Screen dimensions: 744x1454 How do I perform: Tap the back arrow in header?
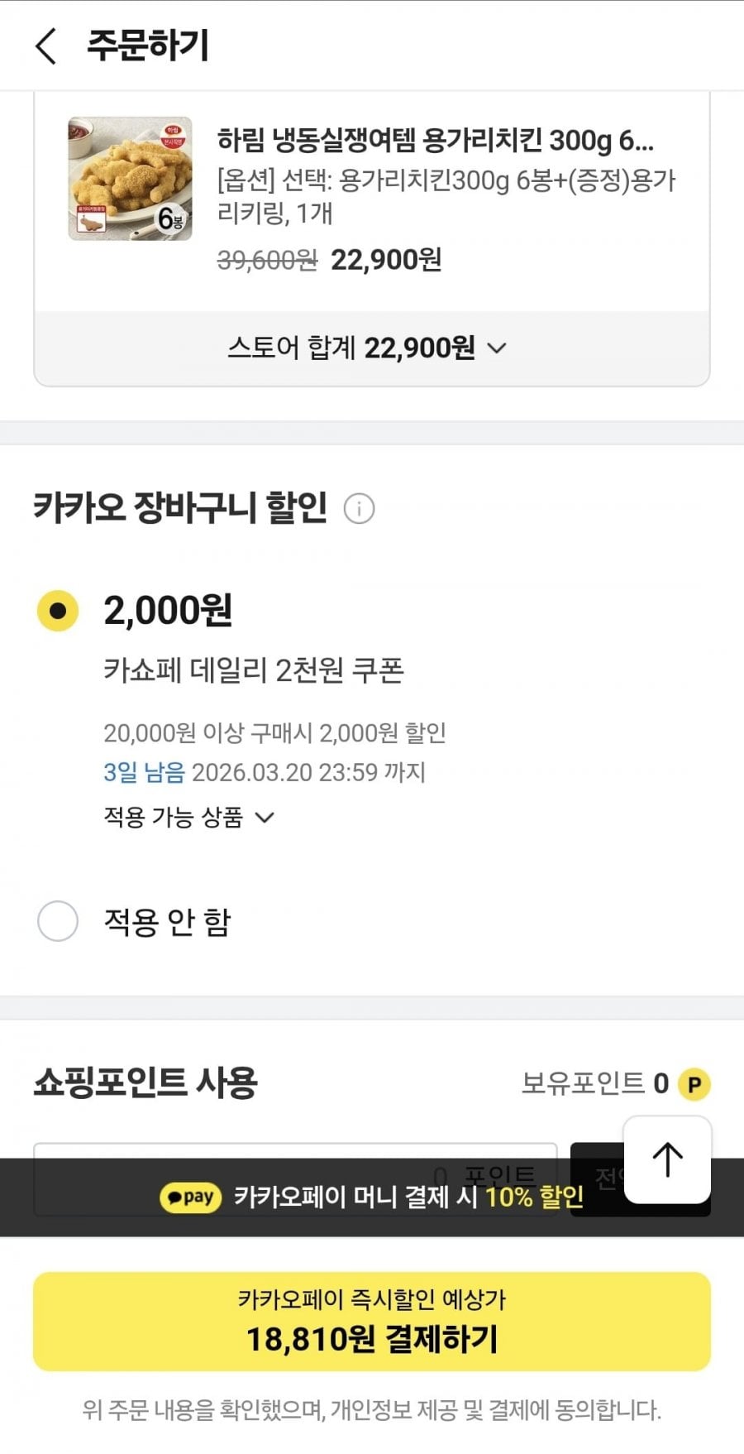(x=46, y=46)
